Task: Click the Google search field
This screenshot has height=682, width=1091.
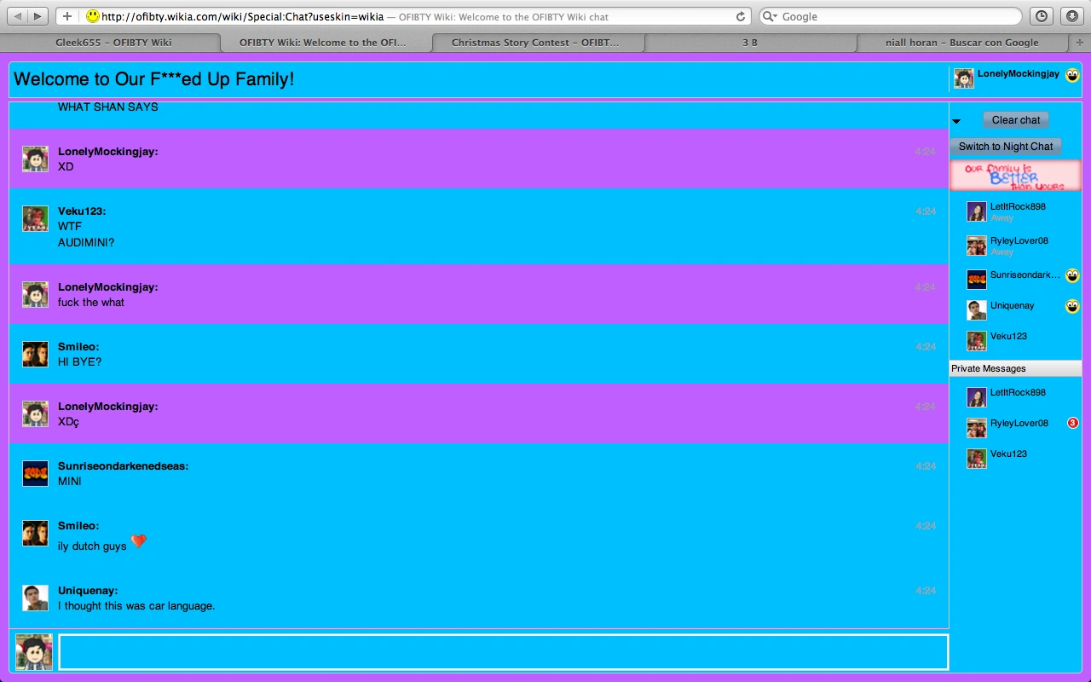Action: point(891,16)
